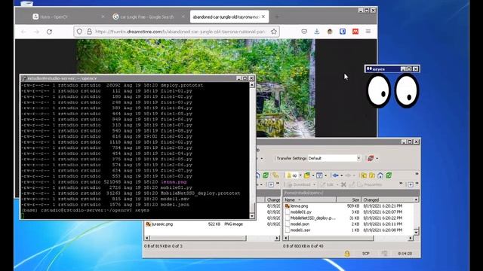Go to remote root directory in WinSCP
This screenshot has height=271, width=483.
coord(372,175)
